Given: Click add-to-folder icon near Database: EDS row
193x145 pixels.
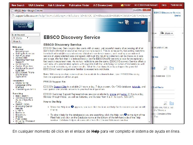Looking at the screenshot, I should (x=172, y=68).
